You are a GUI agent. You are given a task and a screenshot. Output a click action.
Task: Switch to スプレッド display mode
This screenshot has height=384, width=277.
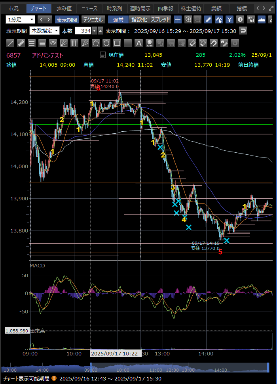[x=160, y=19]
